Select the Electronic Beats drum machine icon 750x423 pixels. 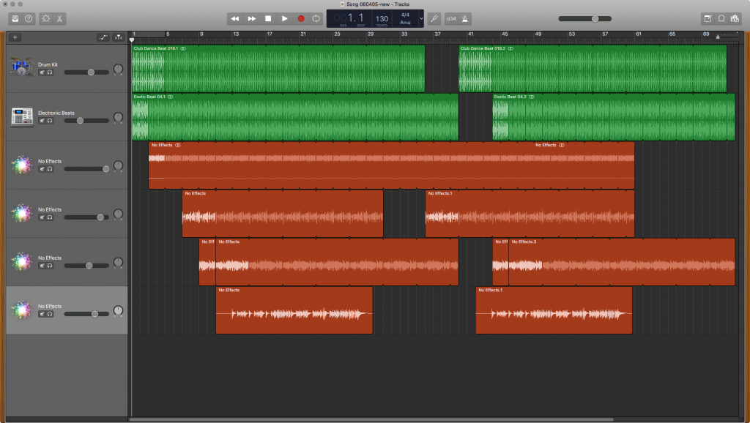pyautogui.click(x=22, y=116)
